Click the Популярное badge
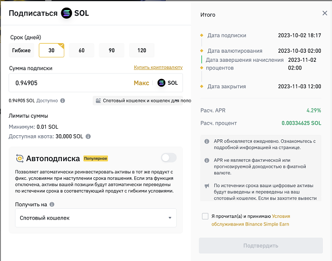Image resolution: width=332 pixels, height=261 pixels. 95,159
